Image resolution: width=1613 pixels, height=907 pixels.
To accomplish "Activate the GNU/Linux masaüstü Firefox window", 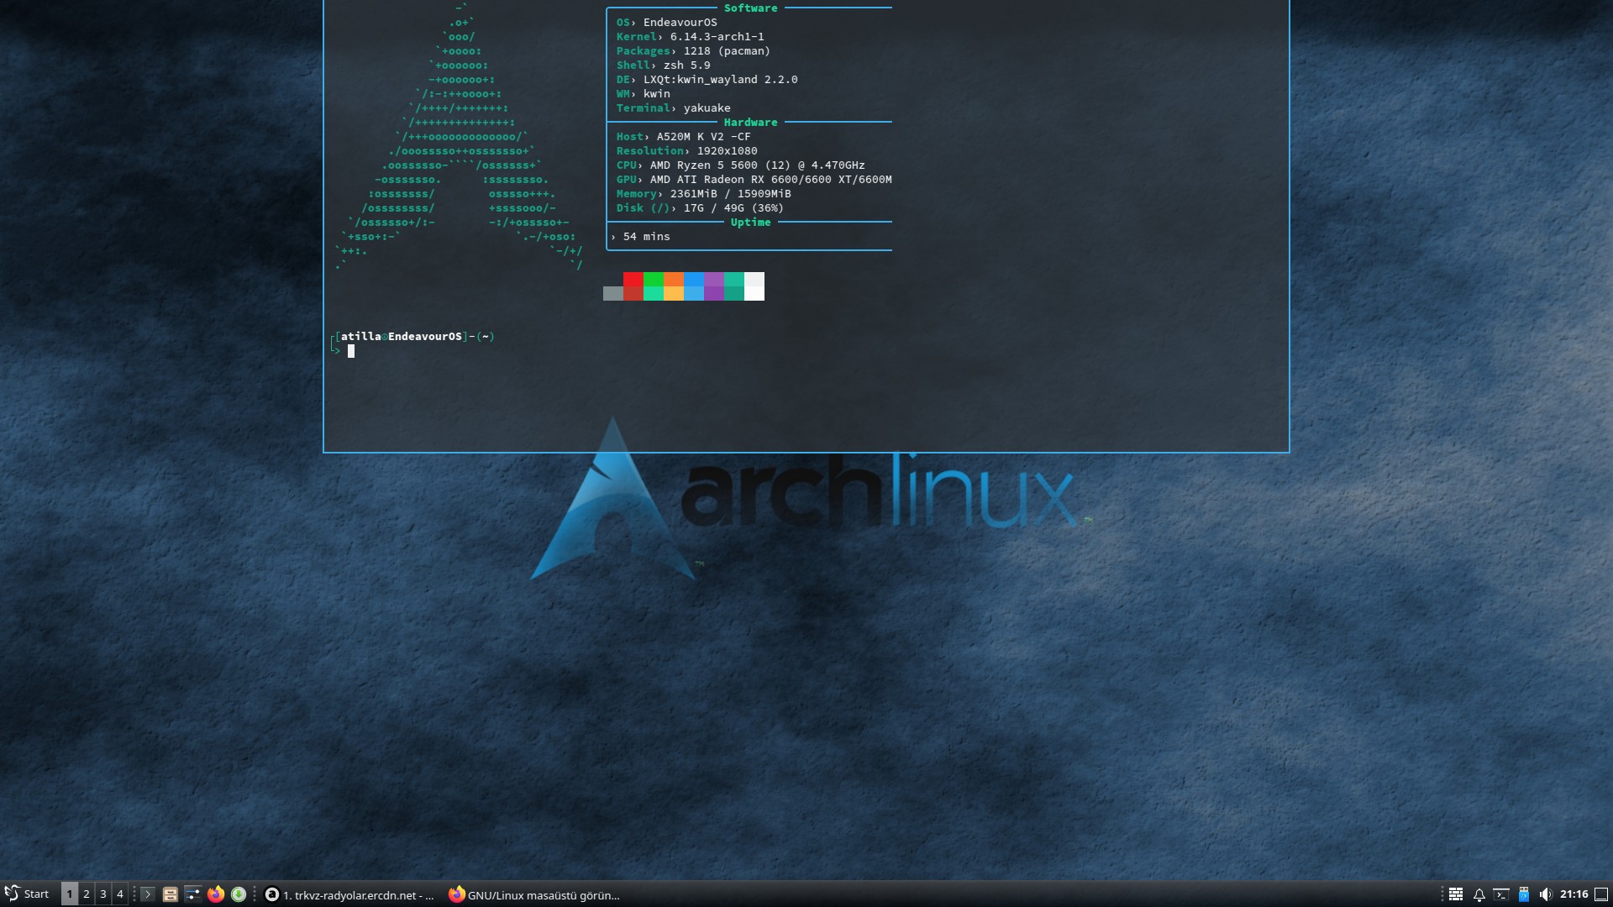I will 534,895.
